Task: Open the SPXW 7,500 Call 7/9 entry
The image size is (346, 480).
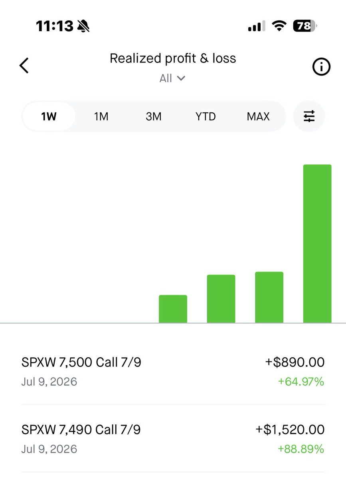Action: pyautogui.click(x=173, y=372)
